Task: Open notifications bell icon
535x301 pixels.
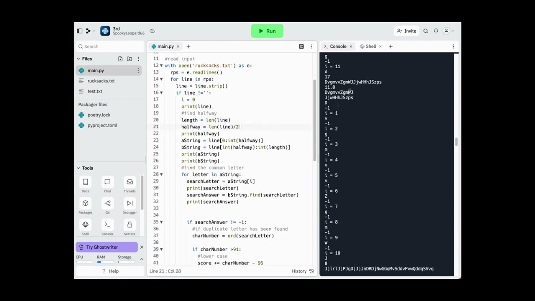Action: [x=436, y=31]
